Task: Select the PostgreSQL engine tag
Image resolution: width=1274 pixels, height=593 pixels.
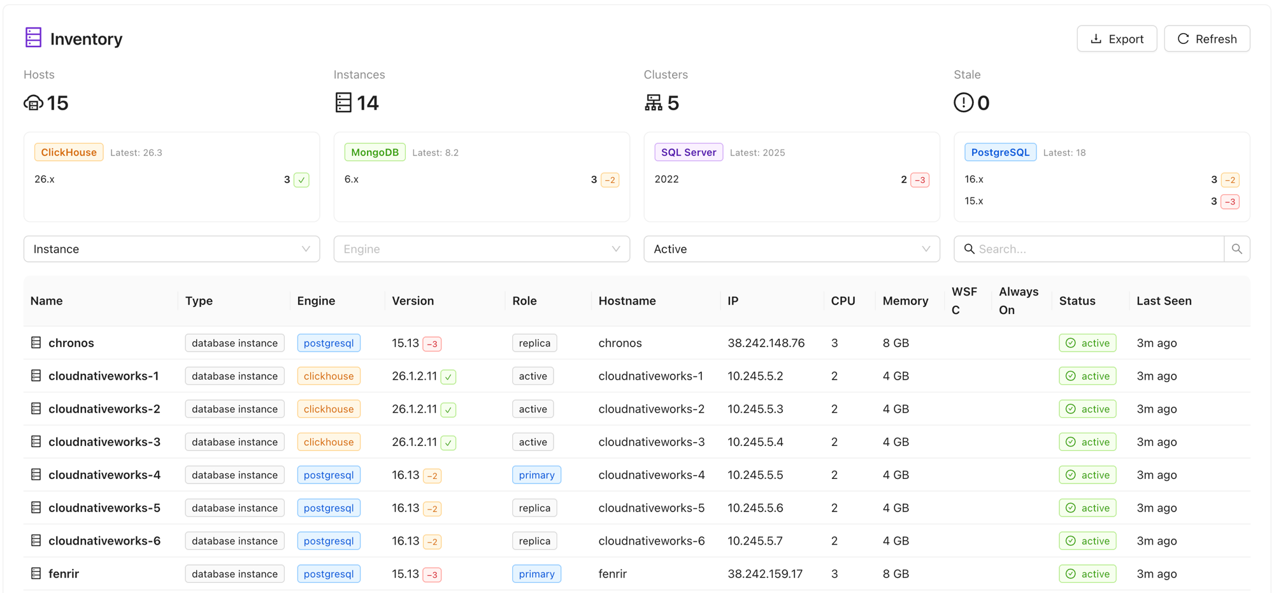Action: (x=1000, y=152)
